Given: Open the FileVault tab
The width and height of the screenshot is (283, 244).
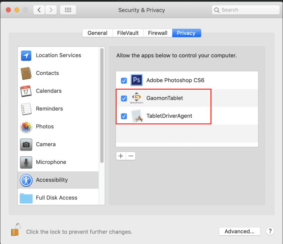Looking at the screenshot, I should click(128, 33).
